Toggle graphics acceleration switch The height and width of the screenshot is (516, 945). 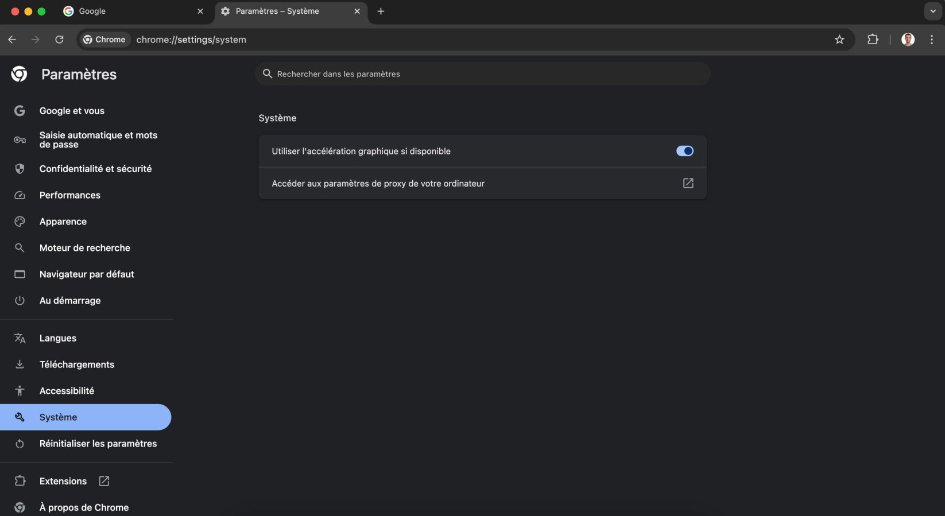pyautogui.click(x=684, y=151)
